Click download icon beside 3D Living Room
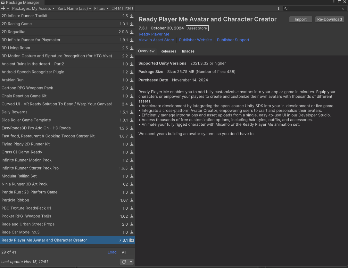The image size is (348, 268). point(132,48)
